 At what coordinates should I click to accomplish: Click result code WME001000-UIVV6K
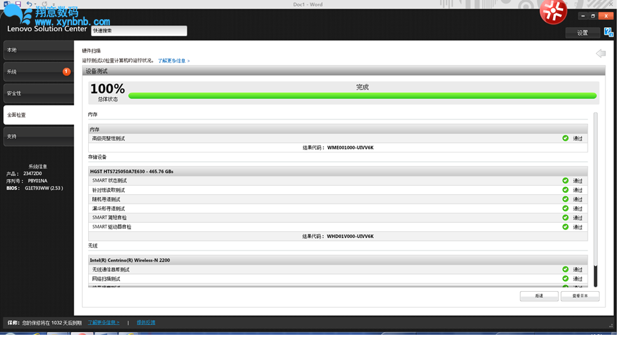tap(350, 148)
